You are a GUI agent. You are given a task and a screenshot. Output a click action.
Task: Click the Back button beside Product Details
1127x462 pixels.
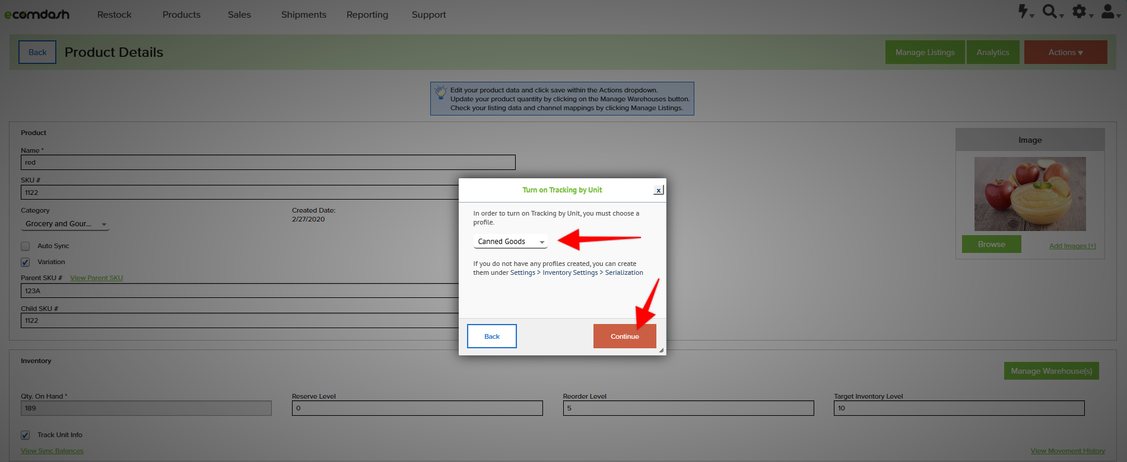37,52
